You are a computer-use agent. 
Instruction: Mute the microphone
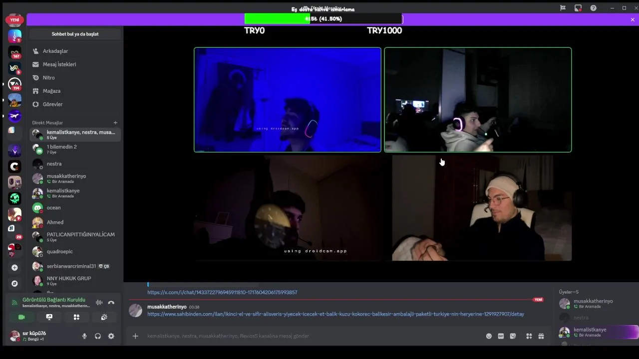[84, 336]
